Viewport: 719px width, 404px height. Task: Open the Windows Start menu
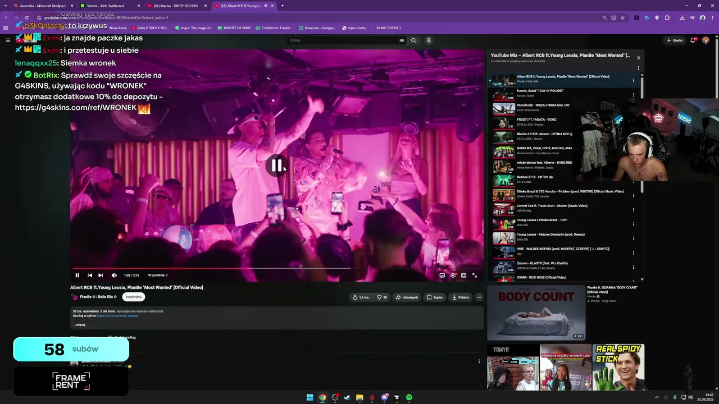click(310, 397)
